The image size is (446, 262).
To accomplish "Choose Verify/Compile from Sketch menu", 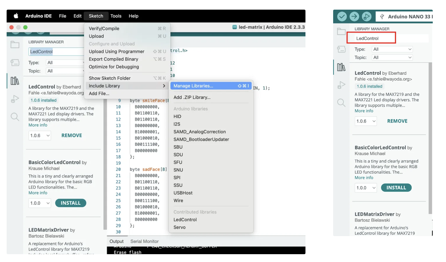I will point(127,29).
